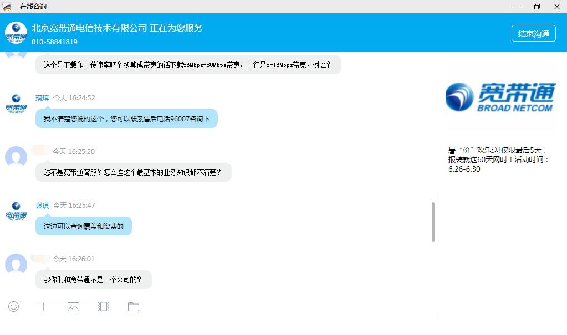This screenshot has height=335, width=567.
Task: Open the send file folder icon
Action: pos(133,306)
